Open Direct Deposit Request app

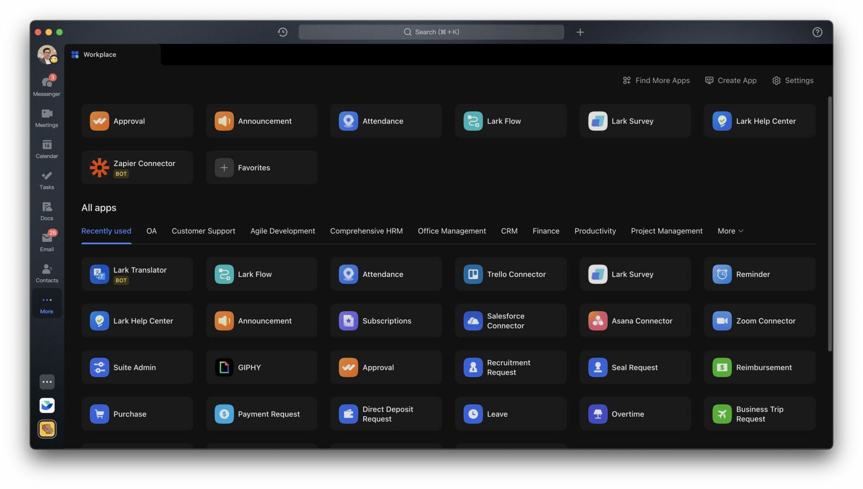(386, 414)
